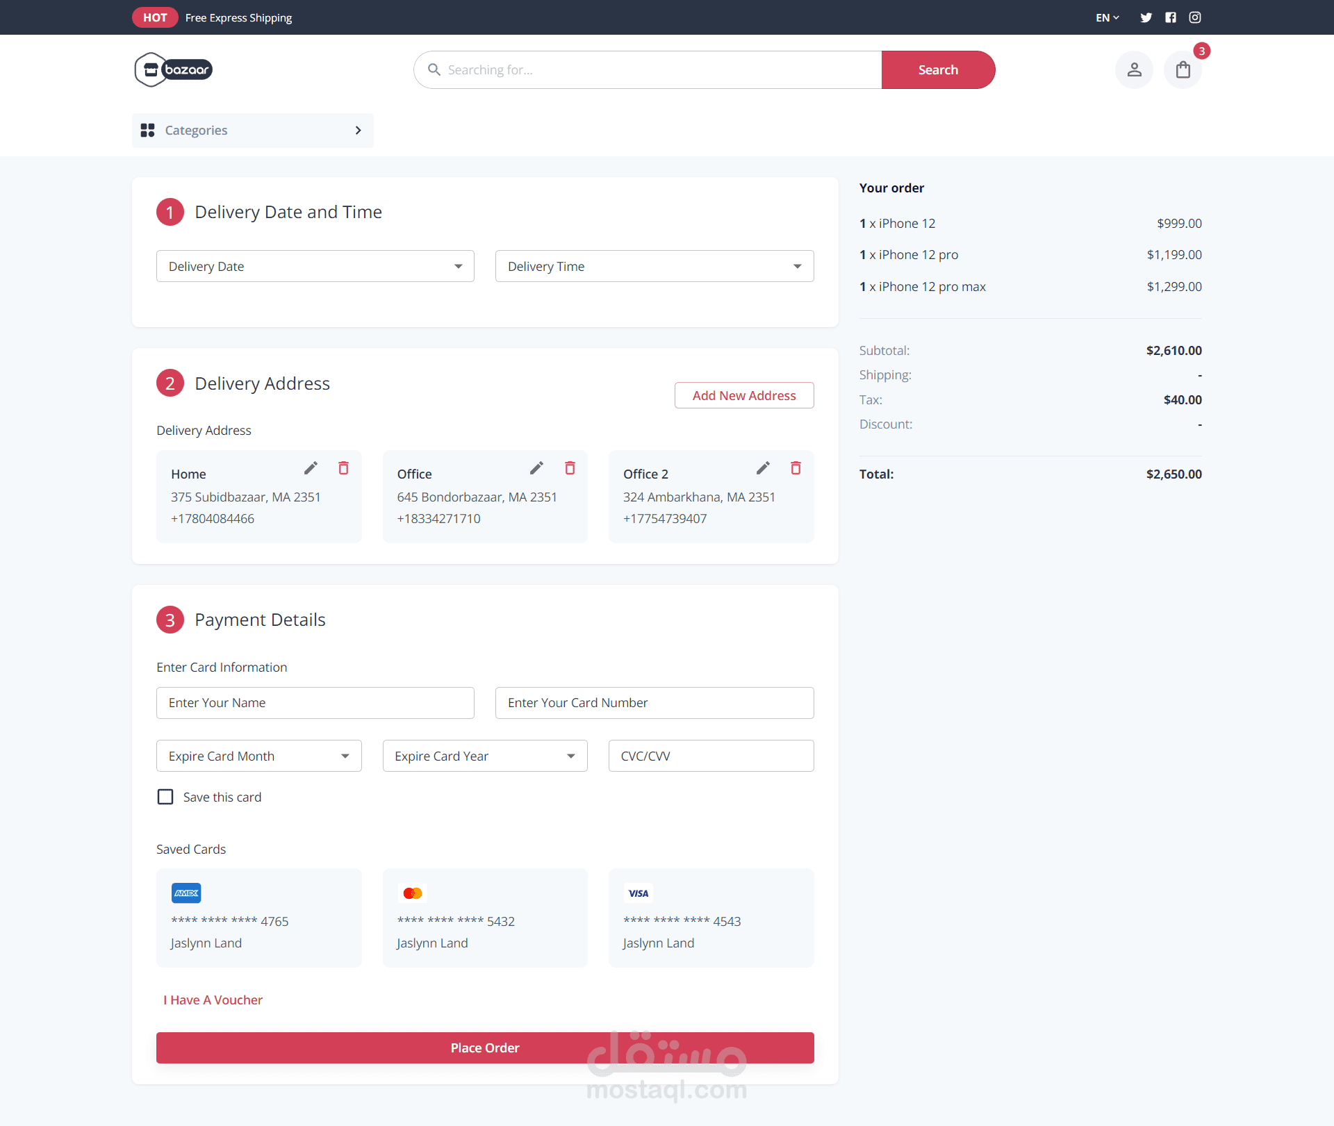This screenshot has width=1334, height=1126.
Task: Open the Instagram icon in top bar
Action: (1195, 17)
